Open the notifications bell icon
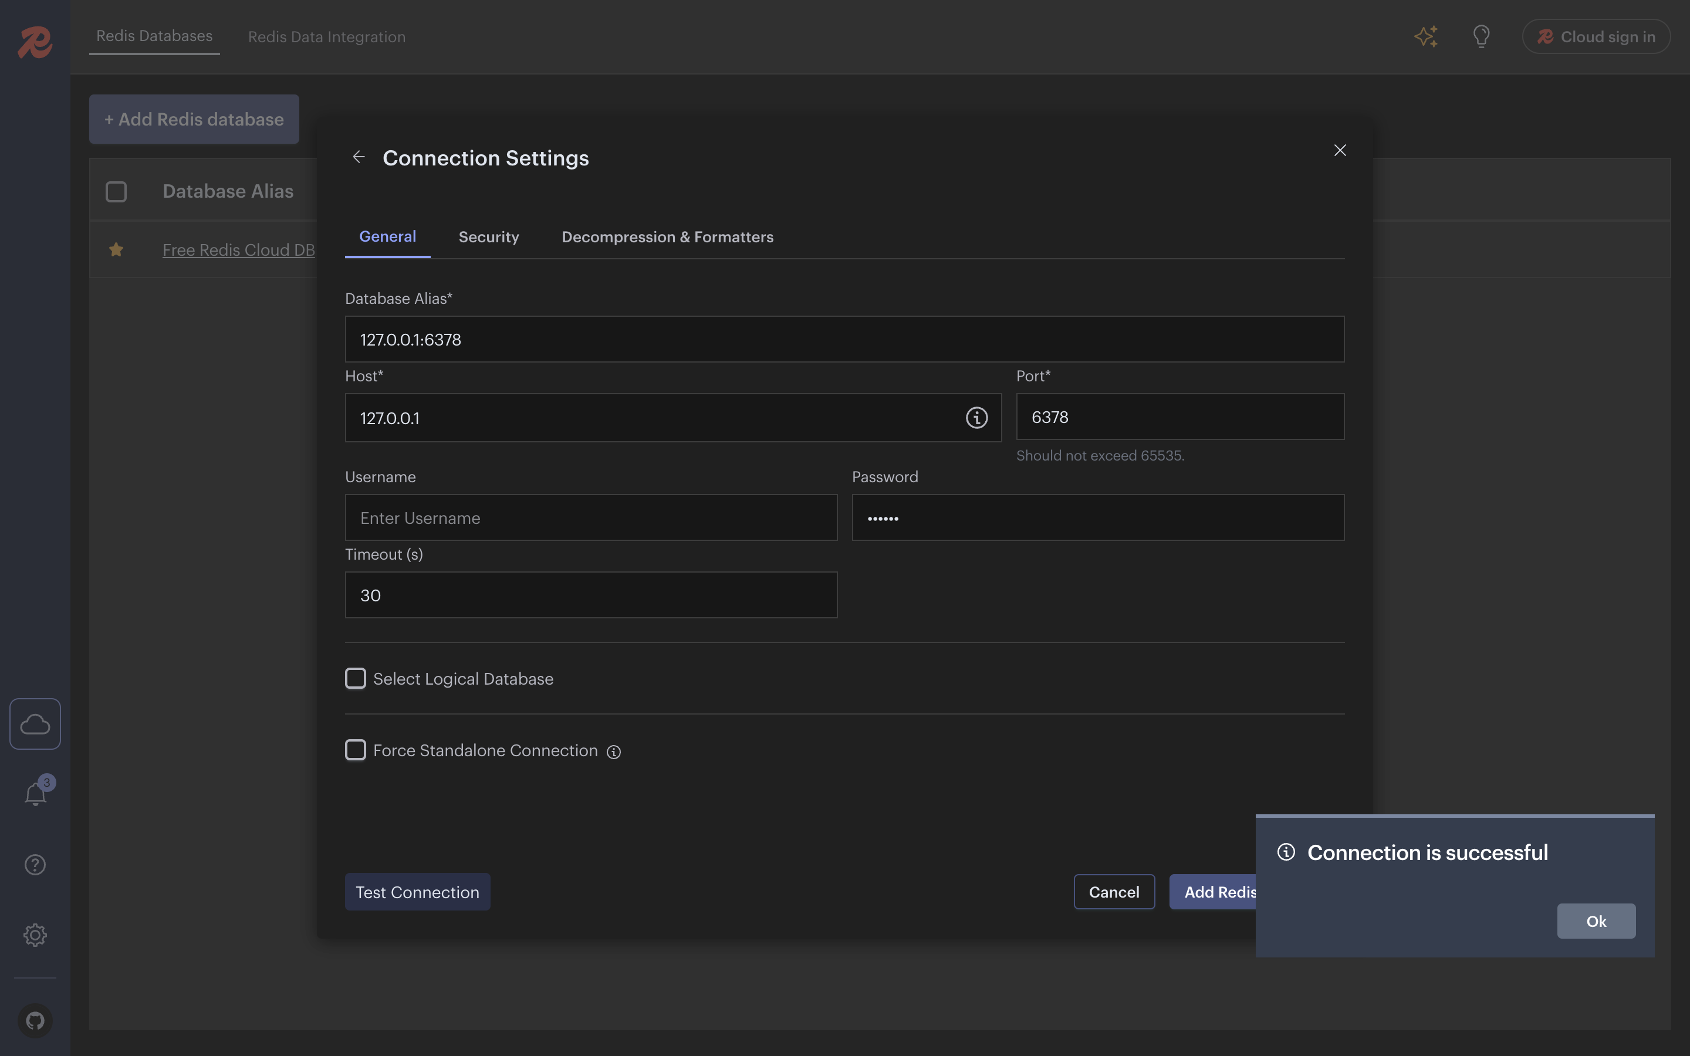Screen dimensions: 1690x1056 [x=35, y=794]
